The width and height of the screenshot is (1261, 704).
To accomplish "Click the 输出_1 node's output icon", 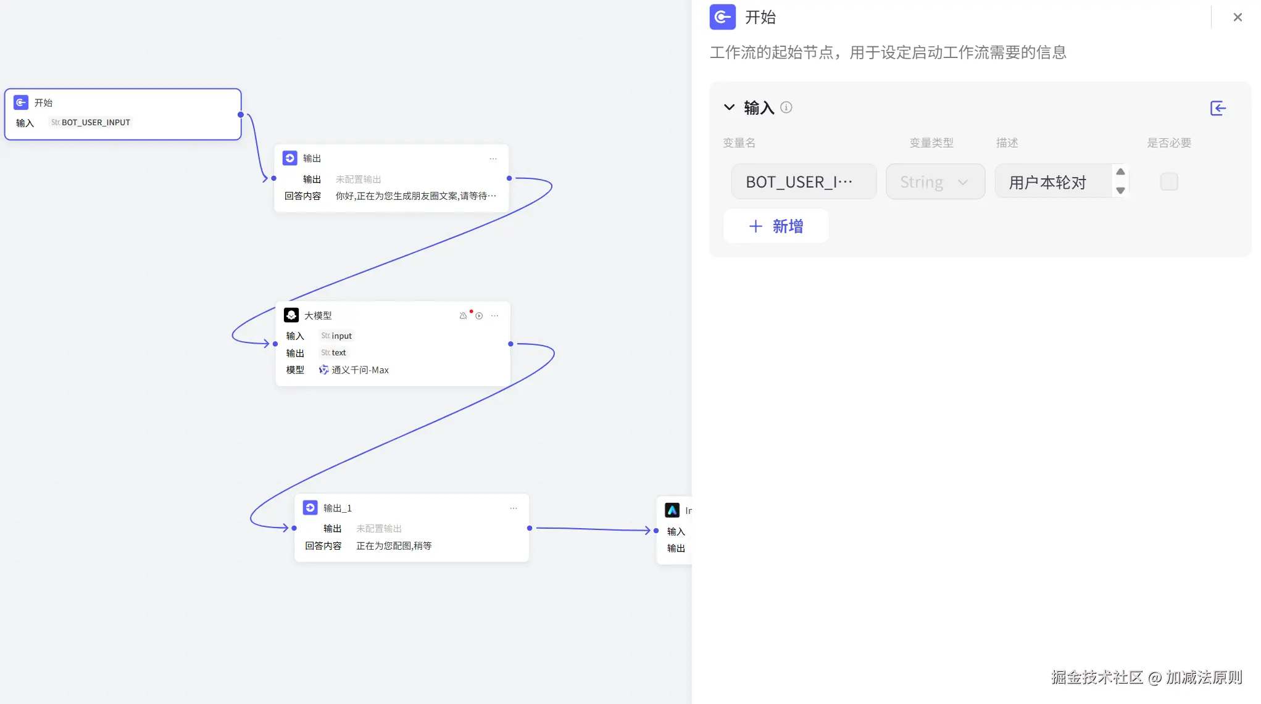I will [310, 507].
